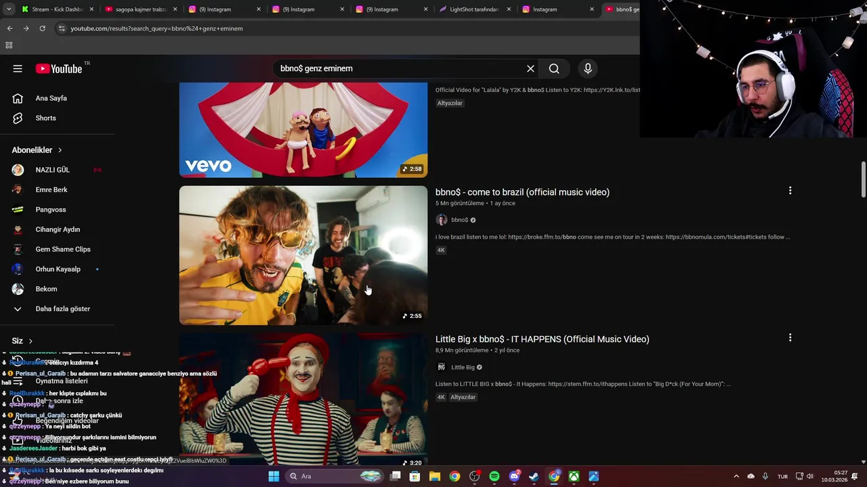Open volume control in system tray

[810, 476]
